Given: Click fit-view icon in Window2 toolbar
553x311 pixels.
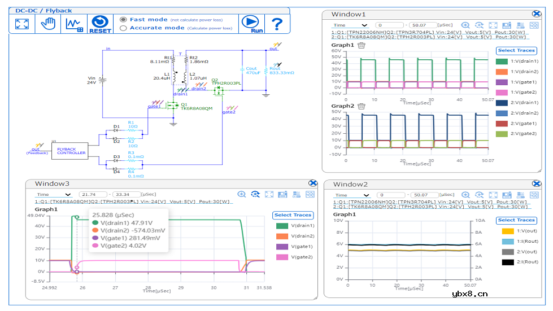Looking at the screenshot, I should click(x=493, y=195).
